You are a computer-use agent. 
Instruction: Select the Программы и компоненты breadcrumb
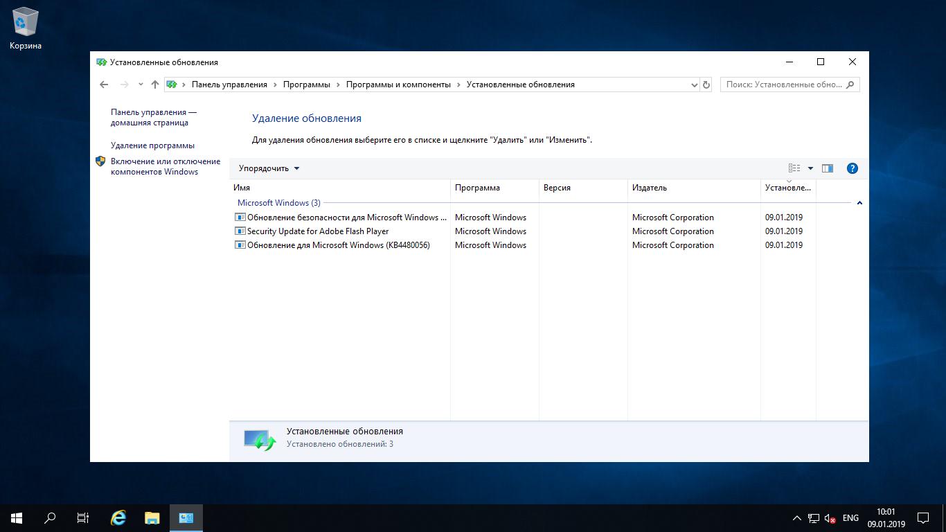coord(398,85)
